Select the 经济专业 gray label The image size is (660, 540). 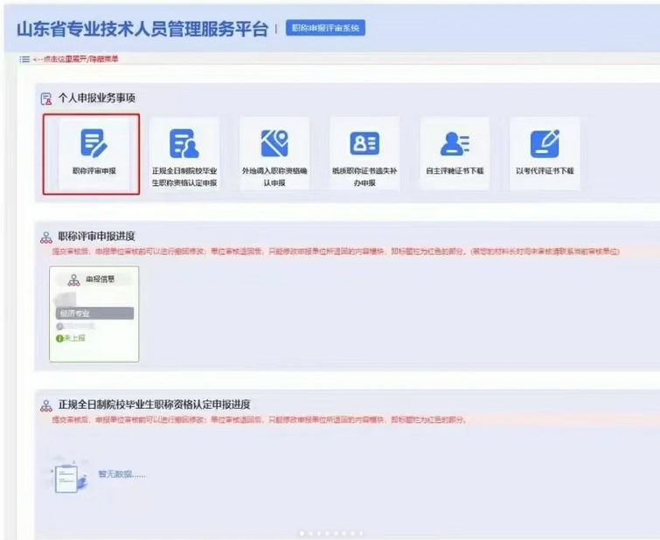(x=94, y=313)
